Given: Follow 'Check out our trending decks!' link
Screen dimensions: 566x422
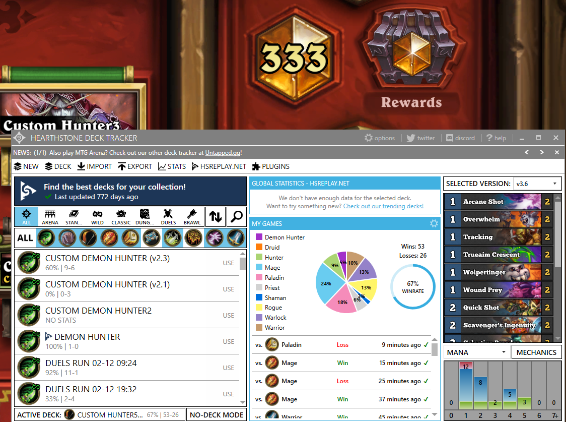Looking at the screenshot, I should tap(383, 206).
